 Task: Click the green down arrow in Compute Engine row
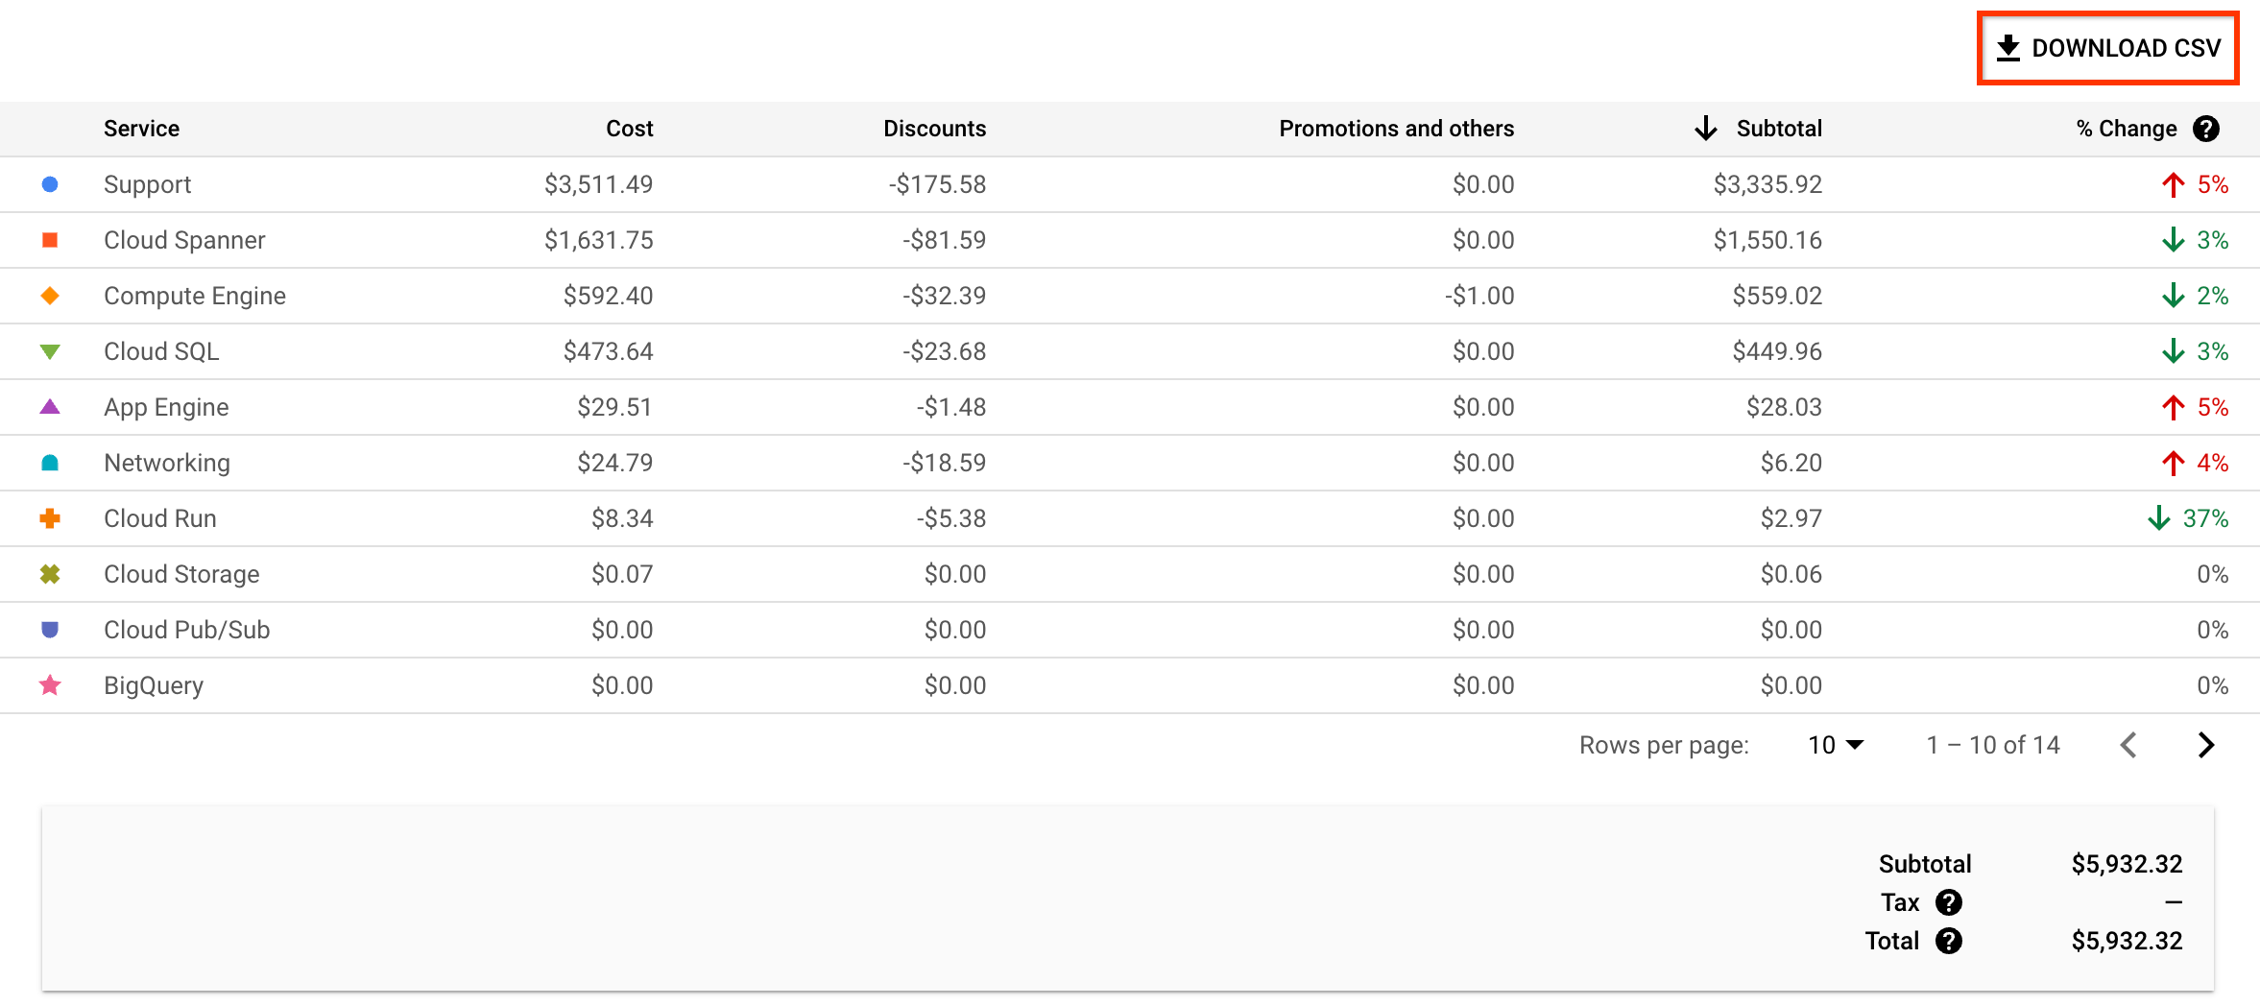tap(2174, 296)
